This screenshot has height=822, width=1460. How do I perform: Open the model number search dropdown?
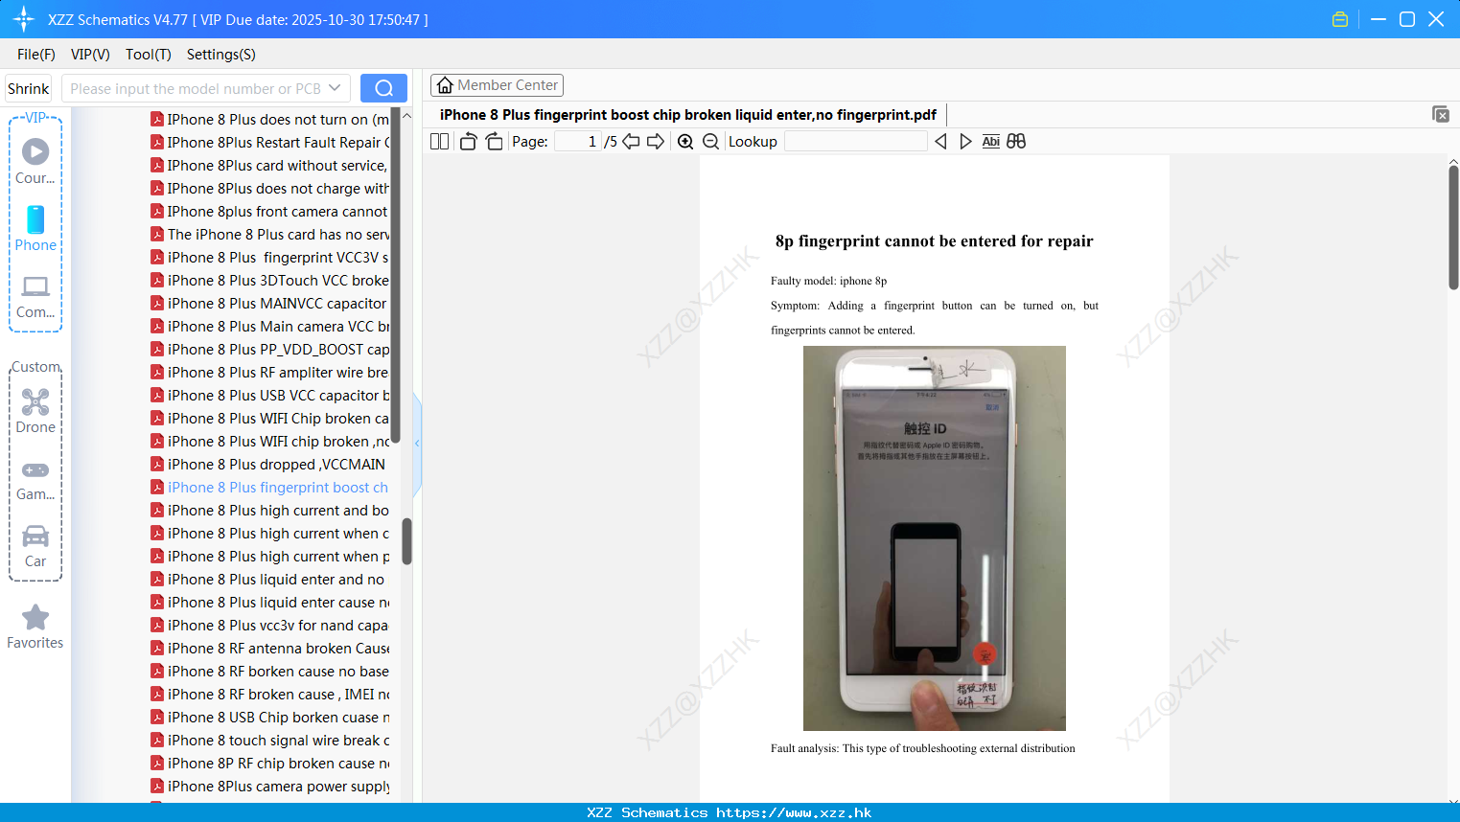point(337,87)
